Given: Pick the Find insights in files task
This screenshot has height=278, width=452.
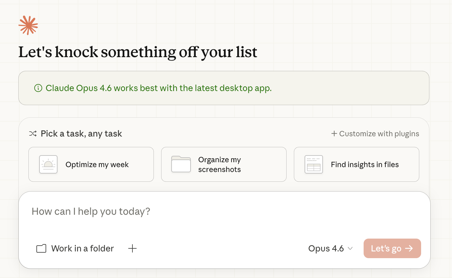Looking at the screenshot, I should click(357, 164).
